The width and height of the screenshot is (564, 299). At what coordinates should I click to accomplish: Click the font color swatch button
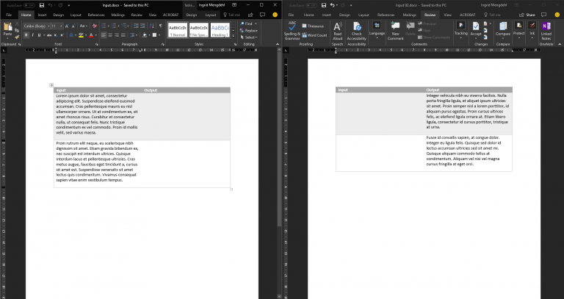[x=91, y=35]
